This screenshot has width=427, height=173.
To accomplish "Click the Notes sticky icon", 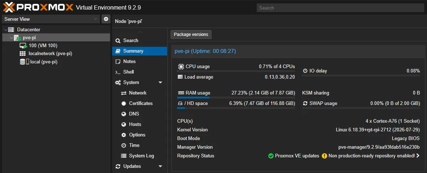I will click(118, 62).
